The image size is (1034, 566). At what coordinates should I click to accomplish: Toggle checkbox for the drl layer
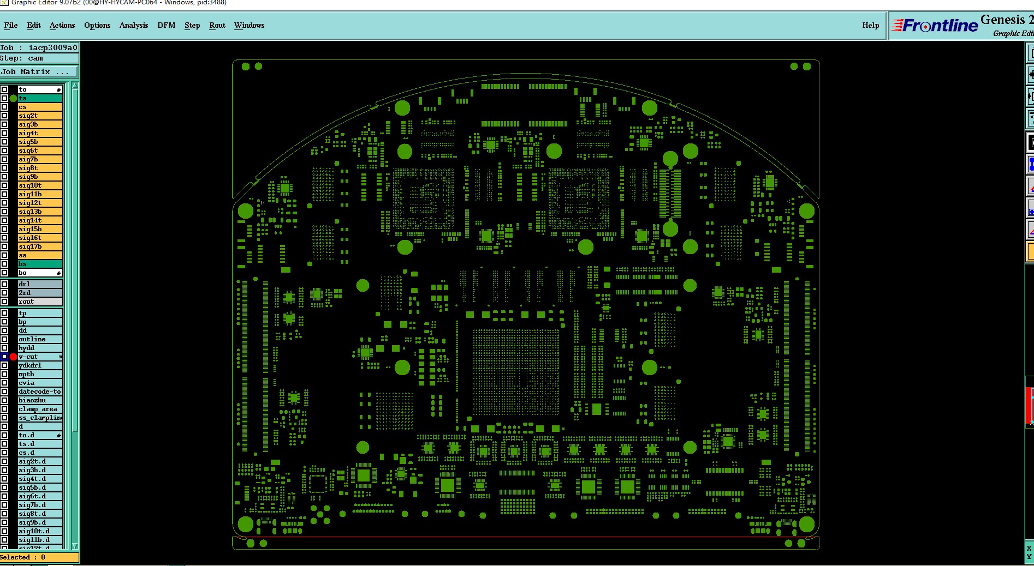[4, 284]
